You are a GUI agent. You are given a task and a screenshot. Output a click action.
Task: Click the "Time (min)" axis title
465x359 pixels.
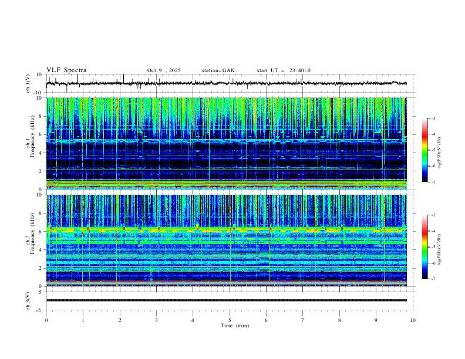click(235, 326)
